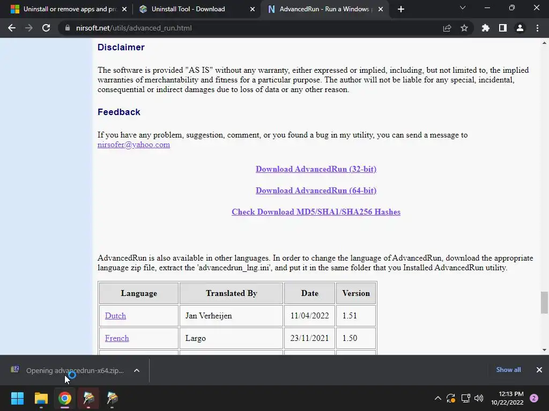
Task: Open the Dutch language link
Action: [115, 316]
